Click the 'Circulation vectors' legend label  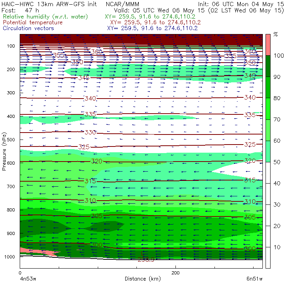click(28, 28)
